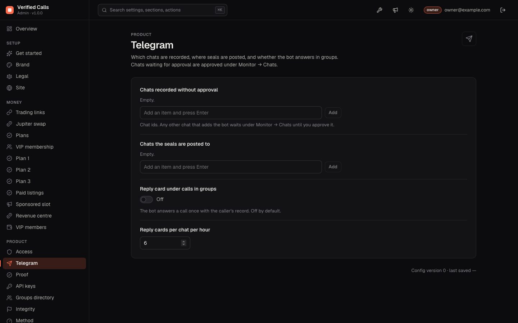This screenshot has height=323, width=518.
Task: Increase Reply cards per hour with stepper up arrow
Action: point(183,242)
